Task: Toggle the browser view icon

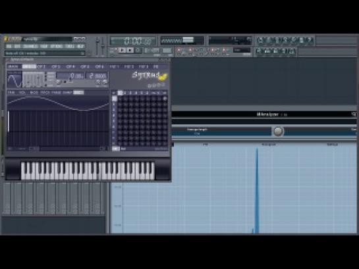Action: click(x=284, y=51)
